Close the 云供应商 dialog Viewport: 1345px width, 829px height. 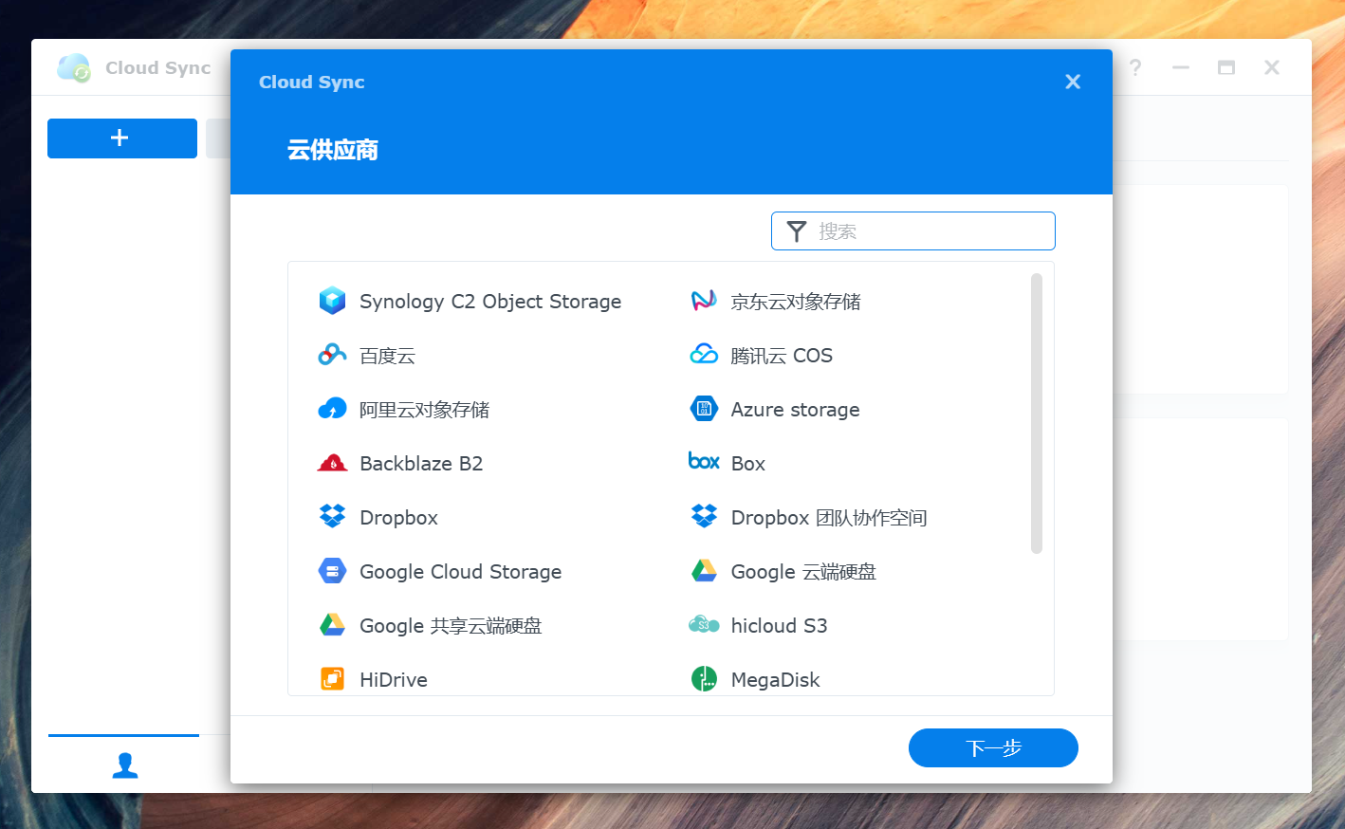(1073, 82)
